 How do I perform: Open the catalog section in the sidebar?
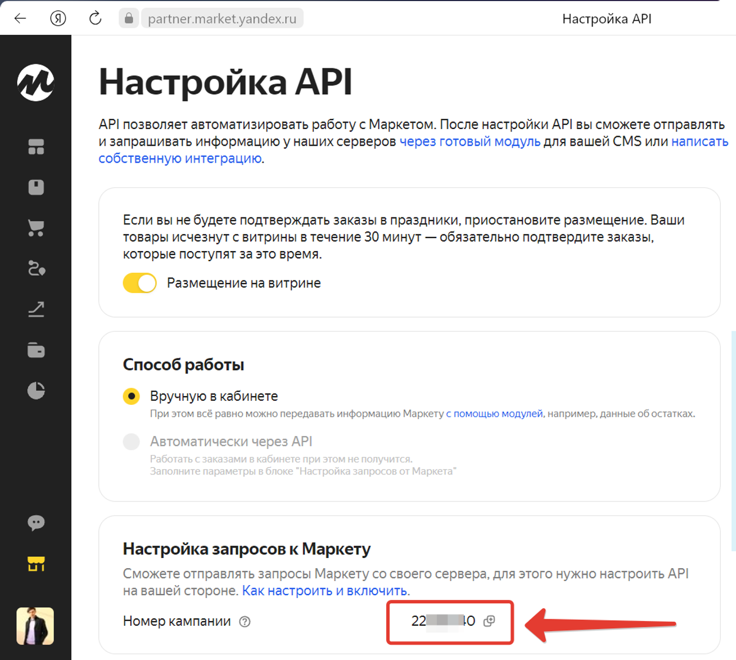coord(36,187)
